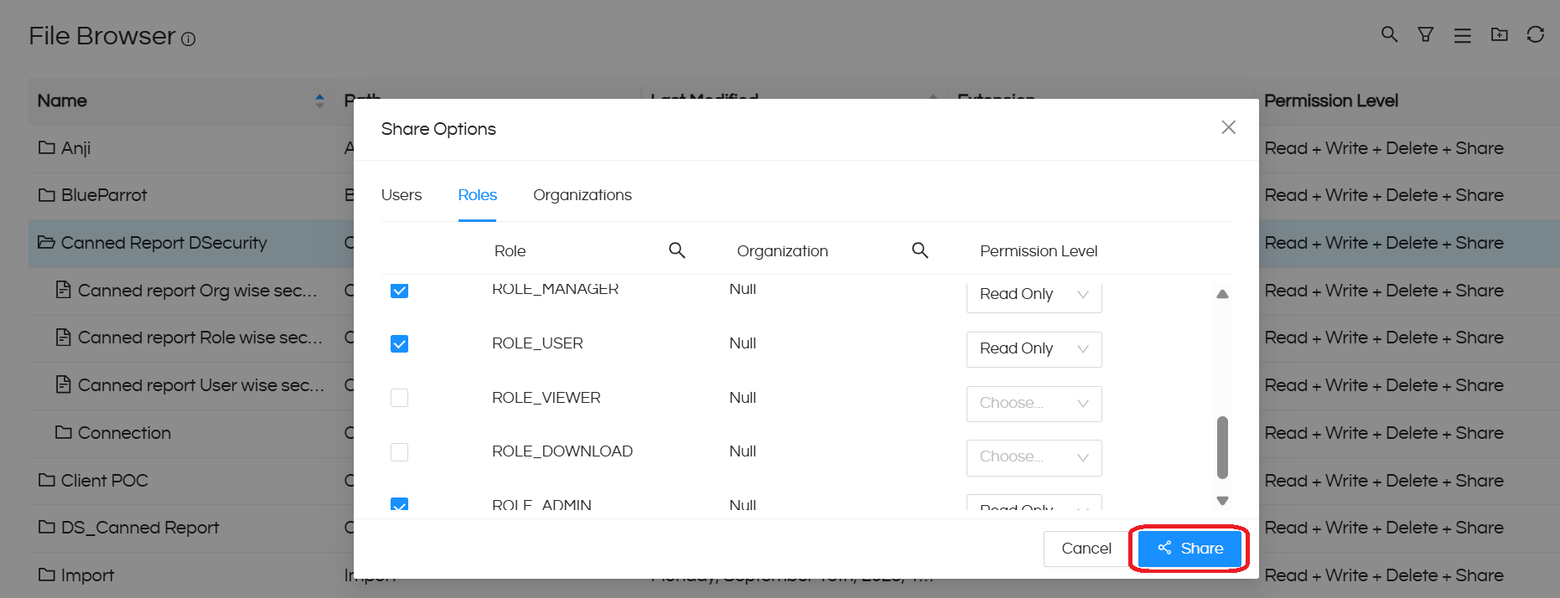The image size is (1560, 598).
Task: Check the ROLE_VIEWER checkbox
Action: (x=400, y=398)
